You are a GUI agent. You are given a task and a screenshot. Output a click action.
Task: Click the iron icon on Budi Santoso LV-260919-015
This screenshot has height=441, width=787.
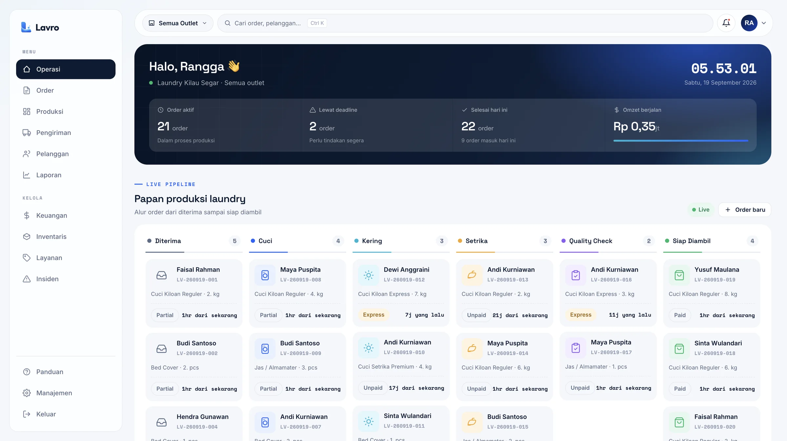[x=472, y=422]
